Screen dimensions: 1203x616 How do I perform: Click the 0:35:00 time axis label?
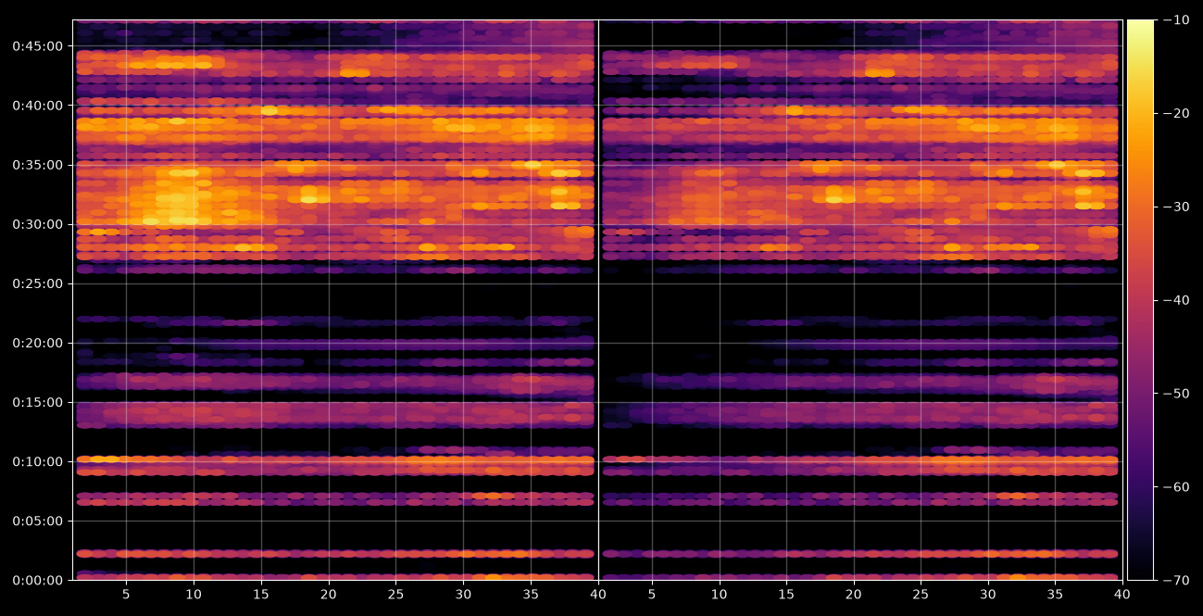click(37, 164)
